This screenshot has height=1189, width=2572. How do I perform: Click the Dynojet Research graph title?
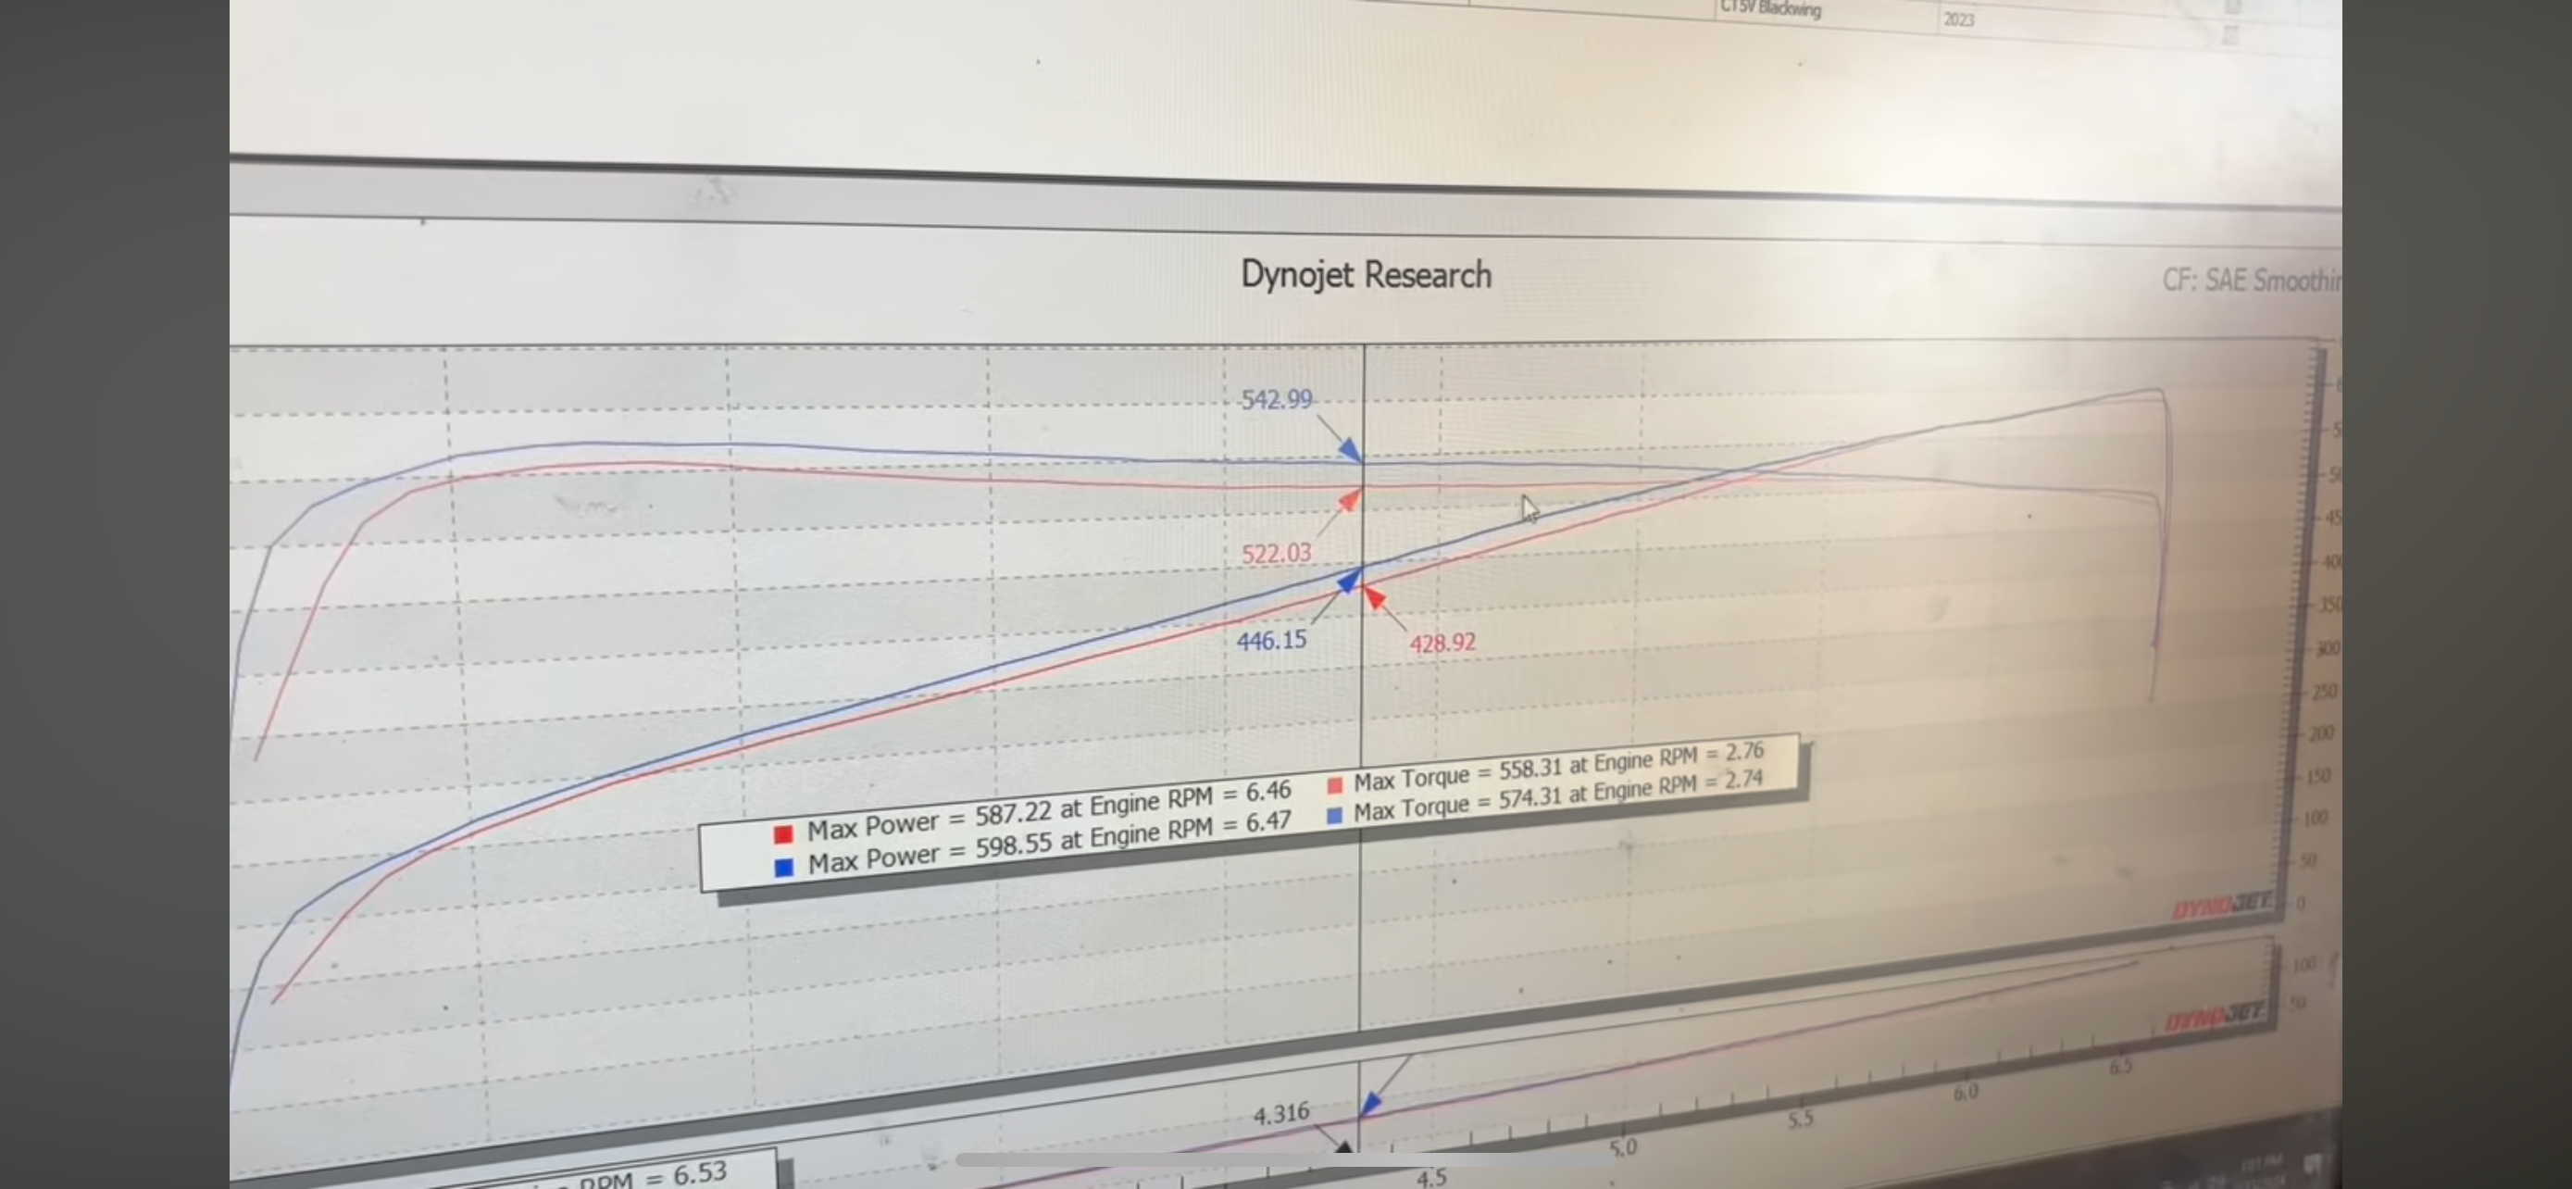(1365, 274)
